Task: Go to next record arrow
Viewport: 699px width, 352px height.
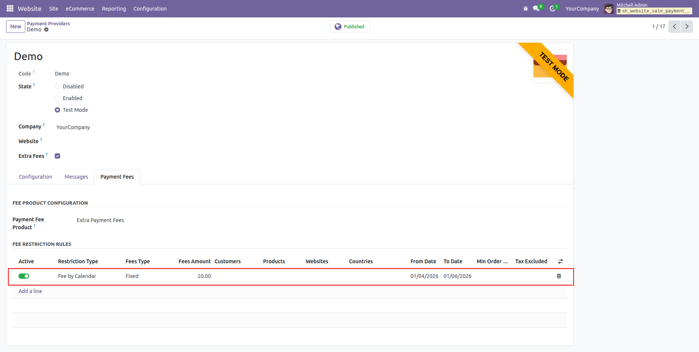Action: pos(687,26)
